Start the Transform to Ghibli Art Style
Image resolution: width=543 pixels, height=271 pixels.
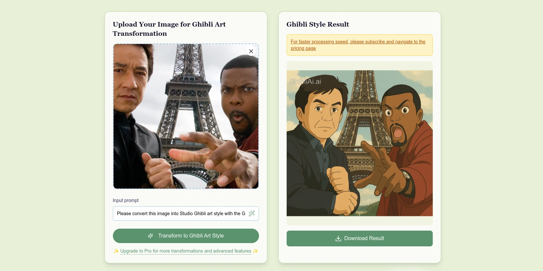click(186, 236)
